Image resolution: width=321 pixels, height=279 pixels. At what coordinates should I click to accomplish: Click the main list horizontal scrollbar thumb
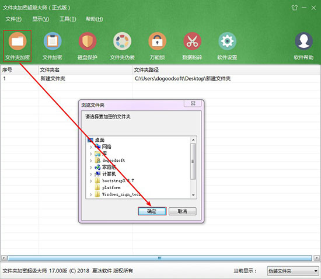click(160, 258)
